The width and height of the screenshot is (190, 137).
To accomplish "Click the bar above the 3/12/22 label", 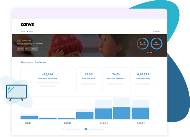I will pos(103,110).
